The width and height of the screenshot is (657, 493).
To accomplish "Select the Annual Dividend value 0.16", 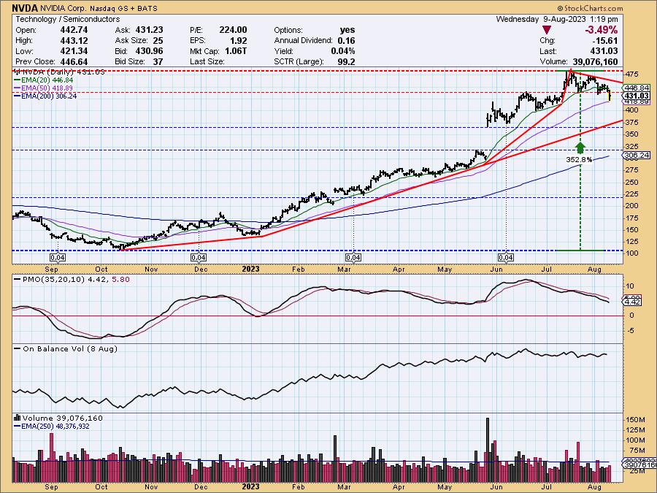I will pos(347,40).
